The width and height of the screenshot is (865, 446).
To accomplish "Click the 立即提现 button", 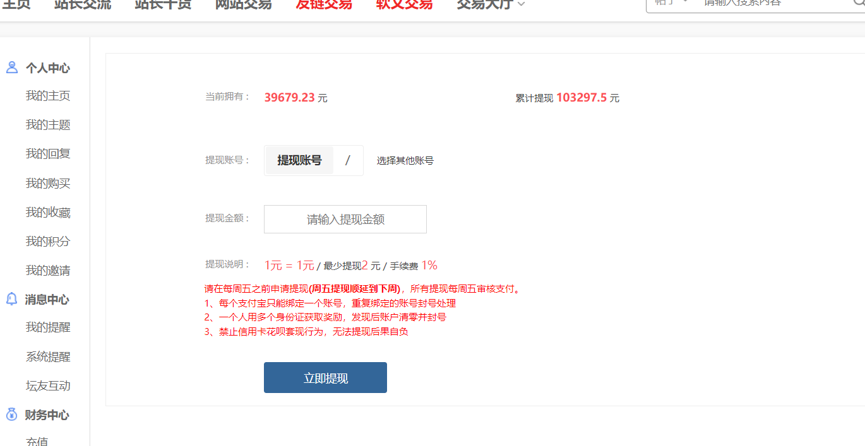I will (x=325, y=377).
